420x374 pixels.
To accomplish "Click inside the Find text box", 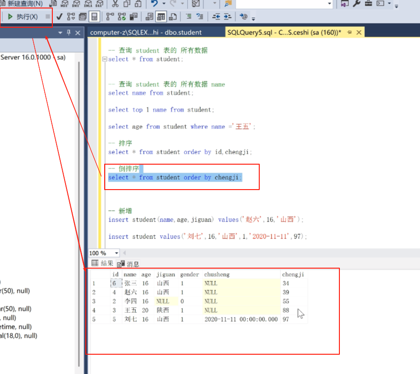I will [x=281, y=3].
